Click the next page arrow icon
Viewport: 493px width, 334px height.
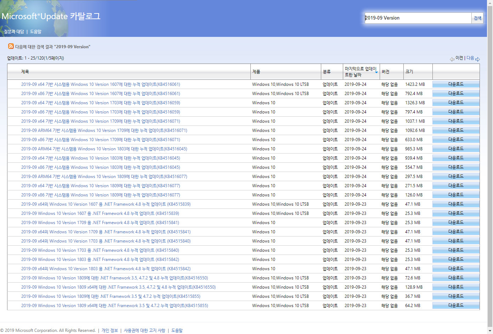click(x=477, y=59)
